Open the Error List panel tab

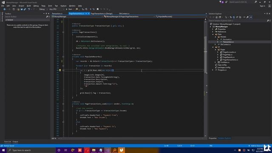8,142
